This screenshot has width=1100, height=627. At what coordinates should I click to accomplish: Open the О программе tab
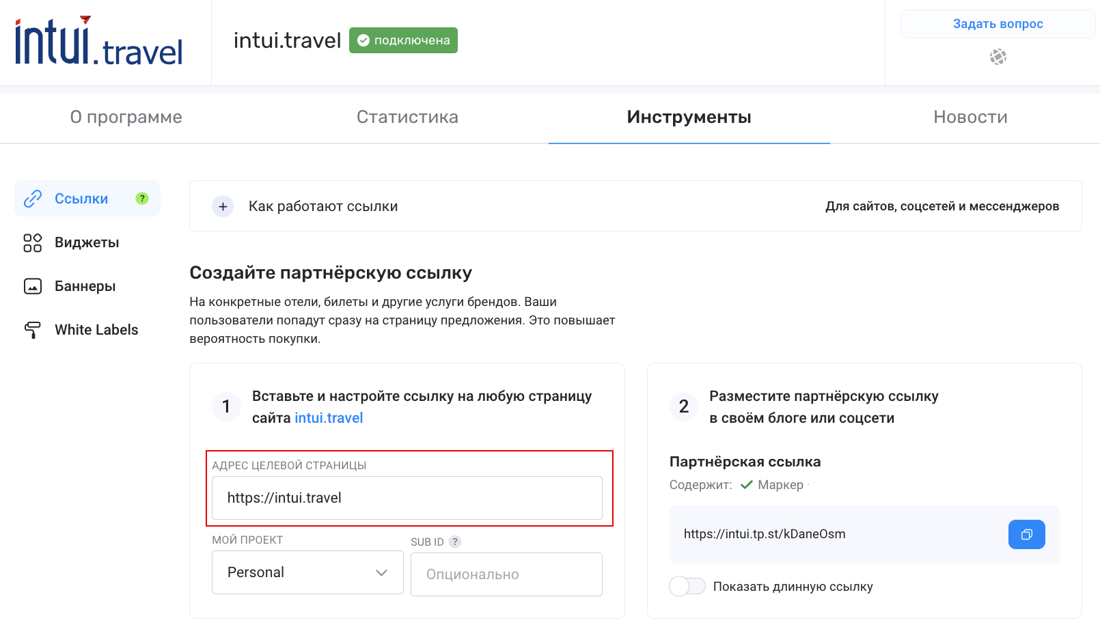pyautogui.click(x=126, y=117)
